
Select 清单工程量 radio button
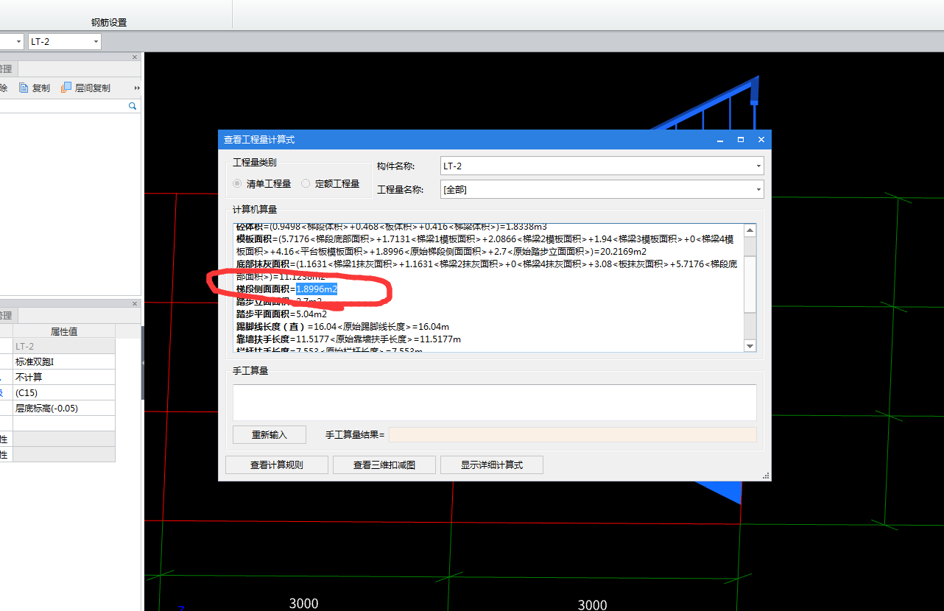coord(237,183)
